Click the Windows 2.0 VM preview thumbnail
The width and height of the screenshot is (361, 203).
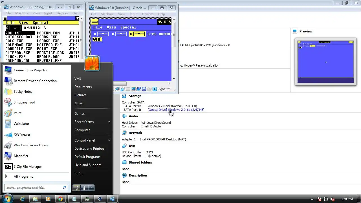pos(325,61)
